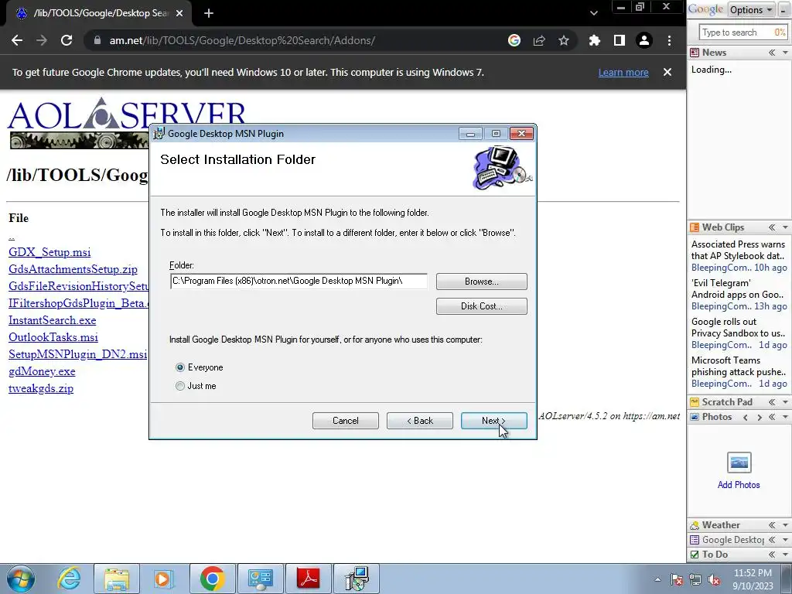The height and width of the screenshot is (594, 792).
Task: Toggle Chrome side panel icon
Action: pos(620,40)
